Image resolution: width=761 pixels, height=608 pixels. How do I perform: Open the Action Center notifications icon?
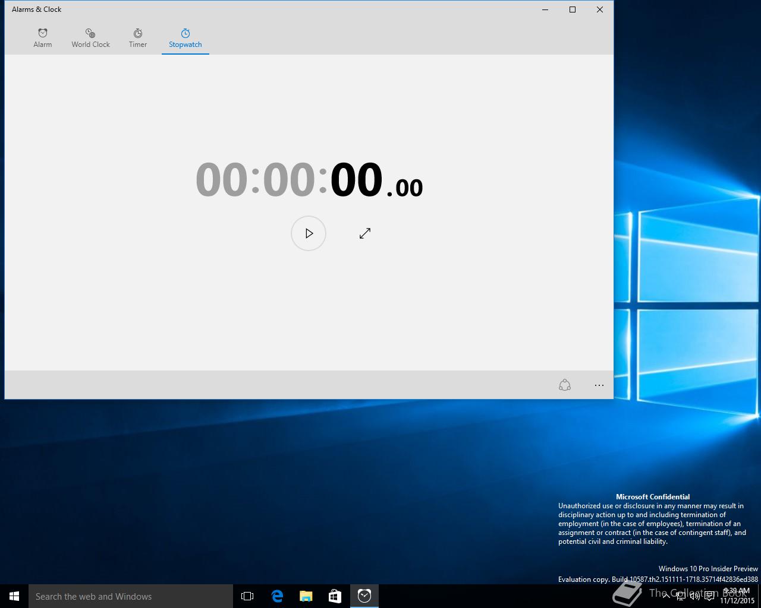coord(709,596)
